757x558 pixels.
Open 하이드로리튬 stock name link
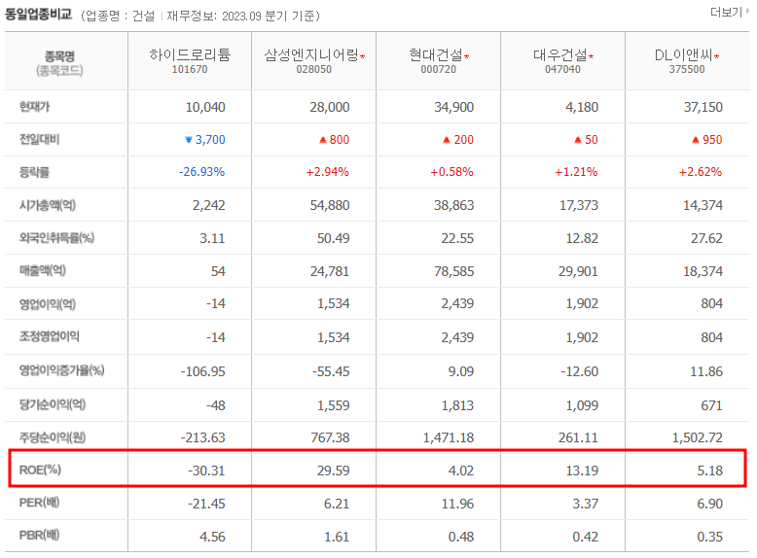pyautogui.click(x=190, y=55)
